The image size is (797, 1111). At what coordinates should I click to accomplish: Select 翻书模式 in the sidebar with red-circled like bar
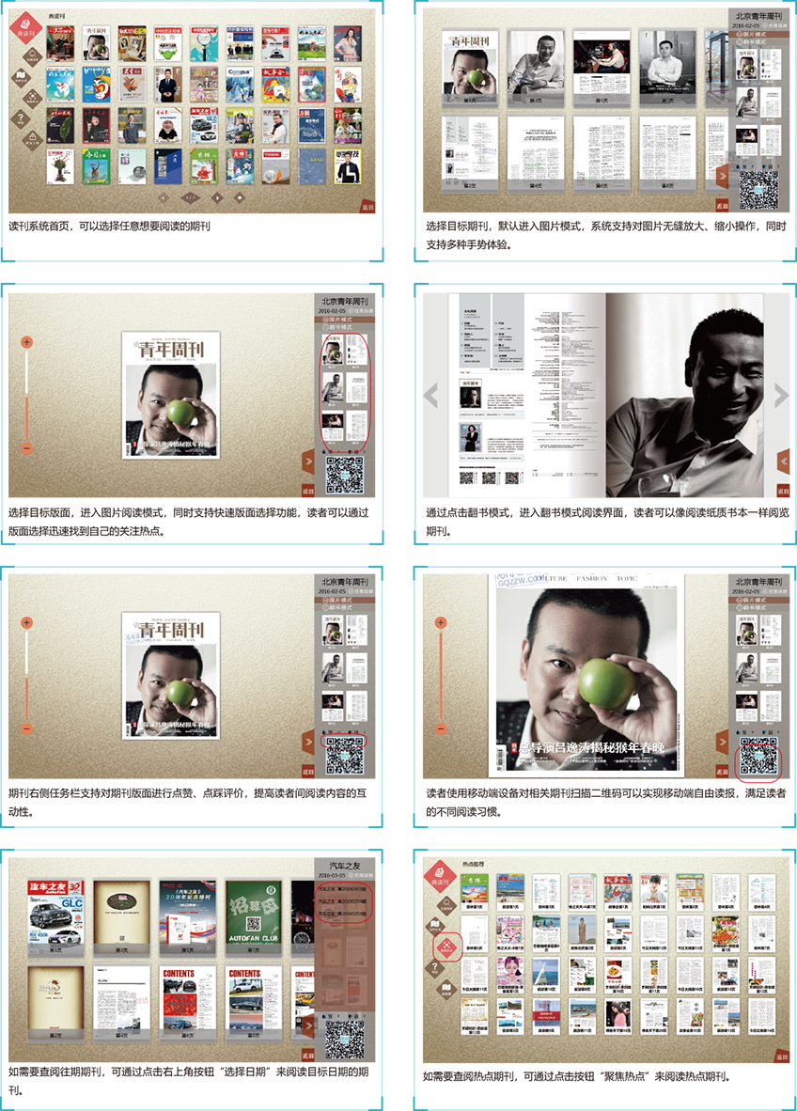[344, 608]
